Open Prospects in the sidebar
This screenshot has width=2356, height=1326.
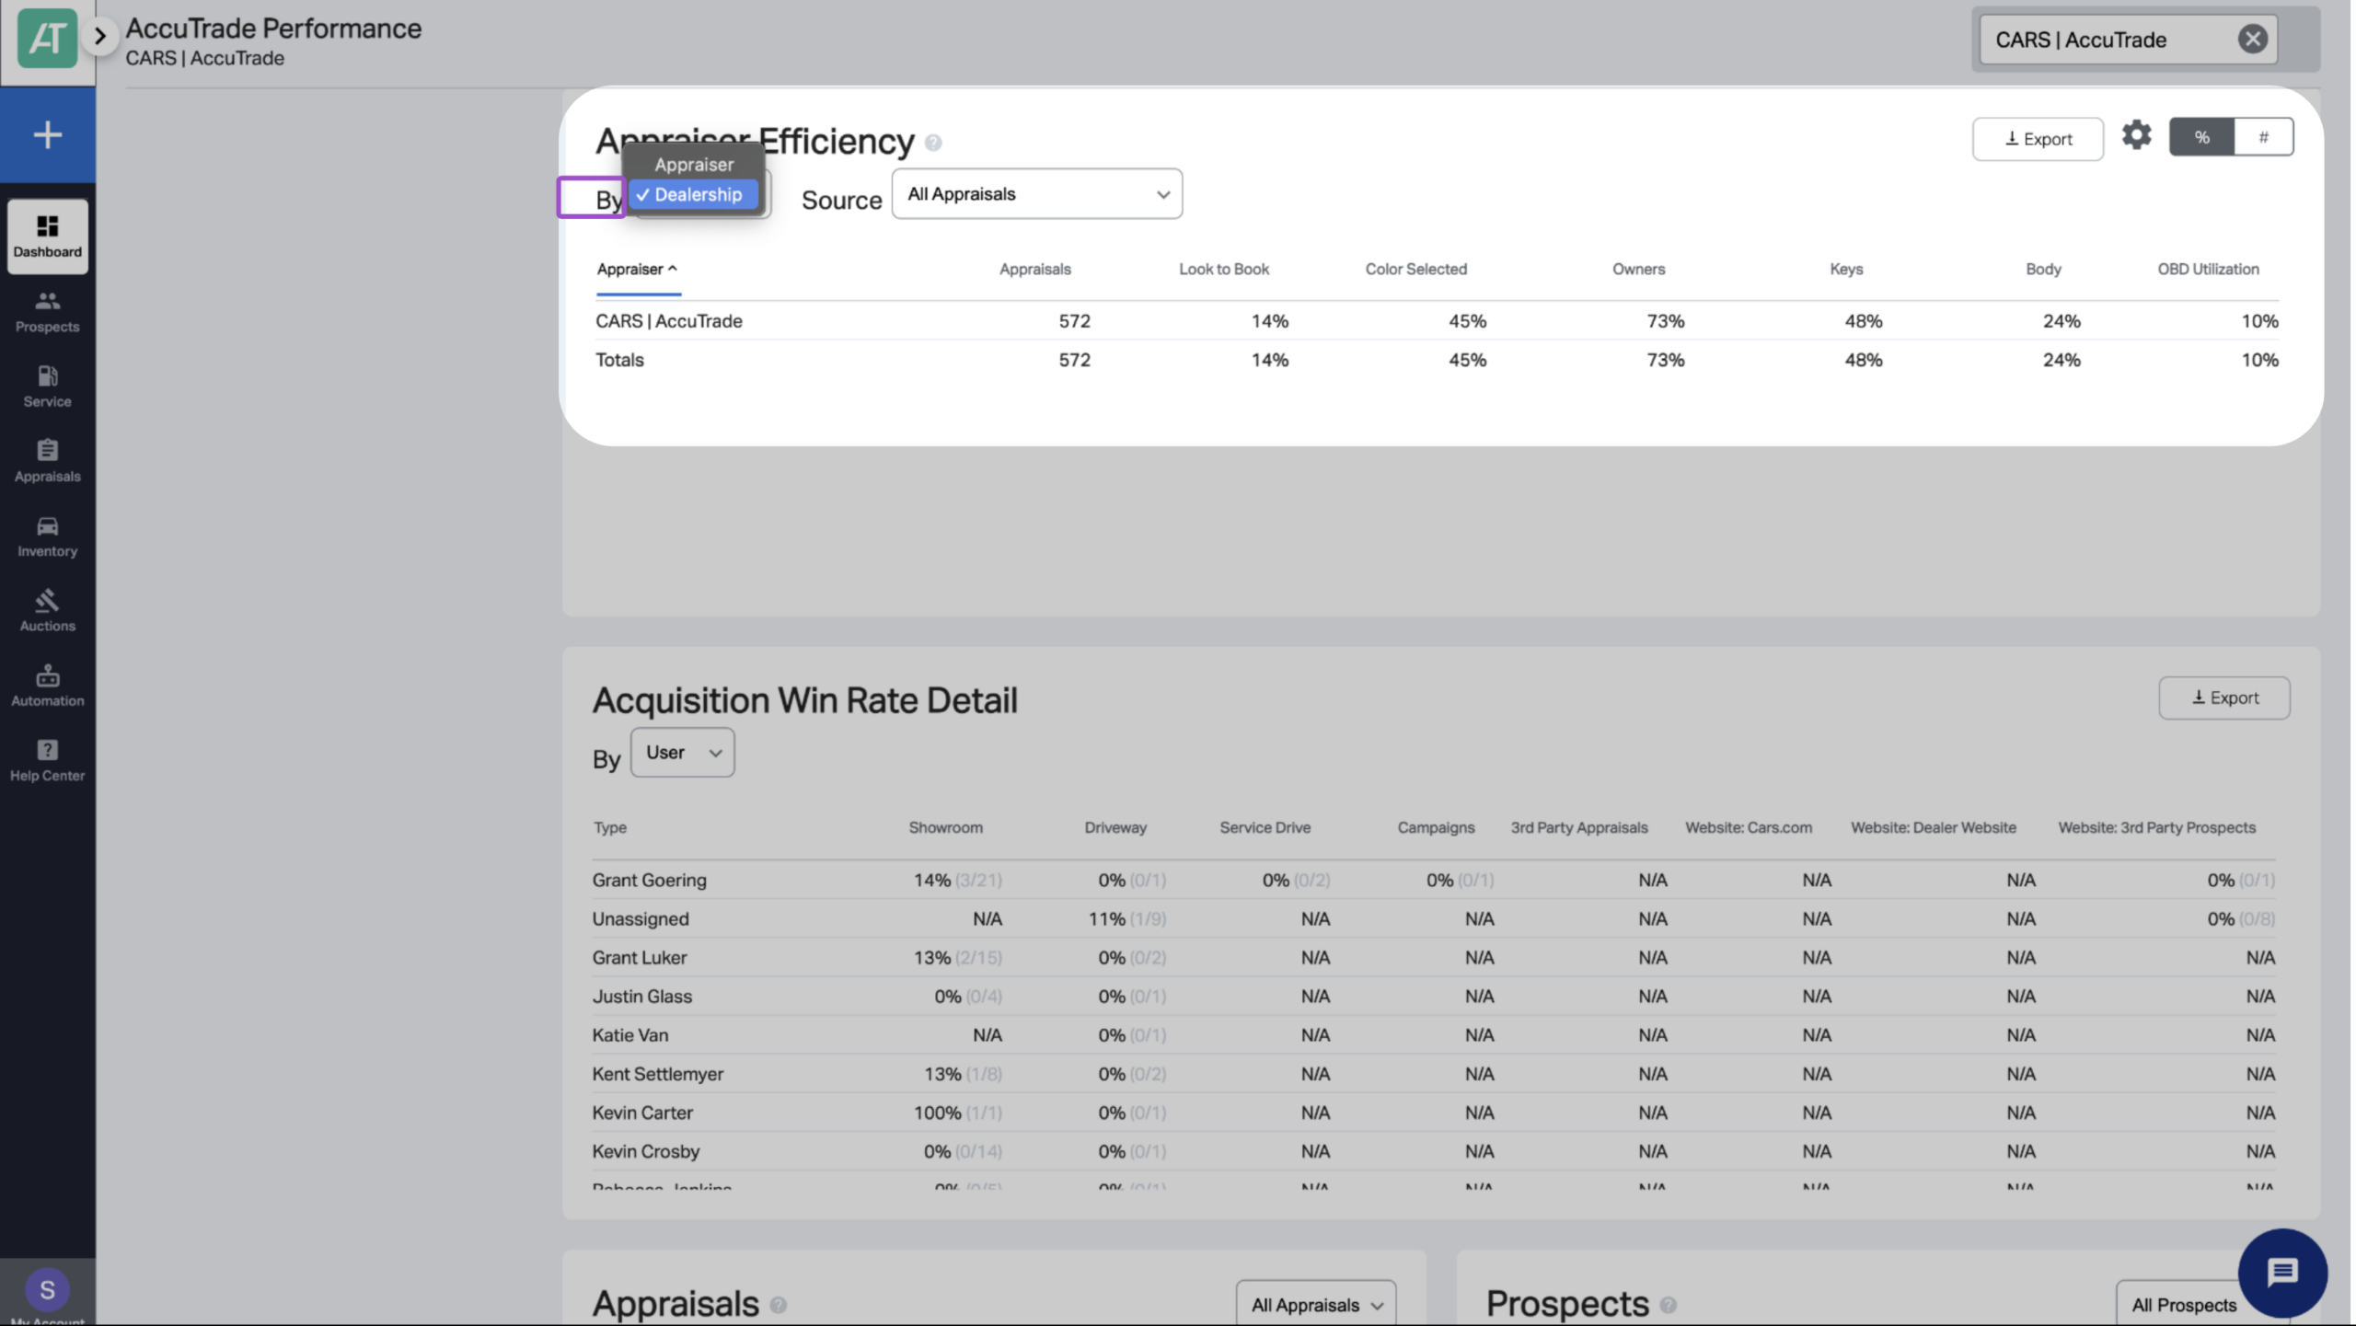coord(47,312)
